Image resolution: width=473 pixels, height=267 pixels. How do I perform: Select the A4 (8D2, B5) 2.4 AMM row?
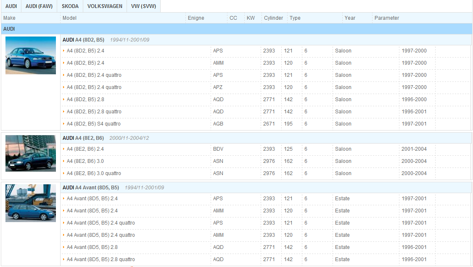265,63
